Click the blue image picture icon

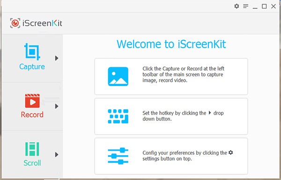(118, 76)
